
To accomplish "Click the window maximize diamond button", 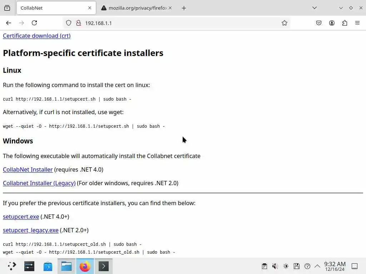I will point(351,8).
